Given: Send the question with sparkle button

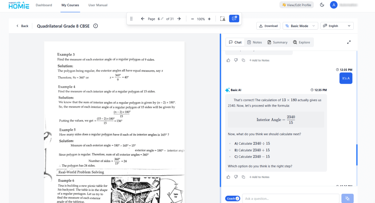Looking at the screenshot, I should [348, 199].
